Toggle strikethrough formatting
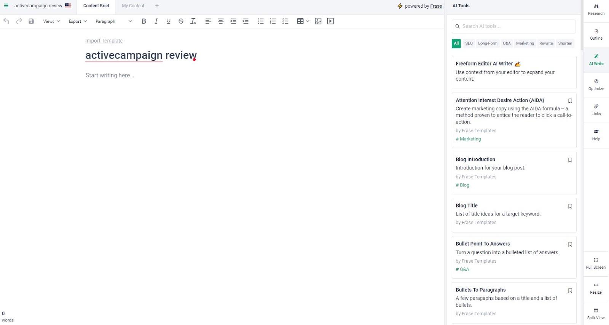Image resolution: width=609 pixels, height=325 pixels. point(181,21)
